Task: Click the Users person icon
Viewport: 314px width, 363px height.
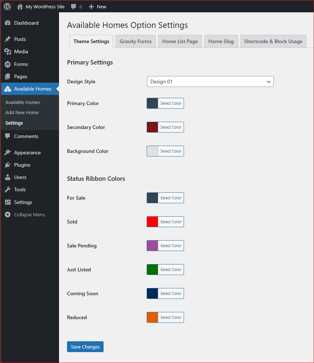Action: tap(8, 177)
